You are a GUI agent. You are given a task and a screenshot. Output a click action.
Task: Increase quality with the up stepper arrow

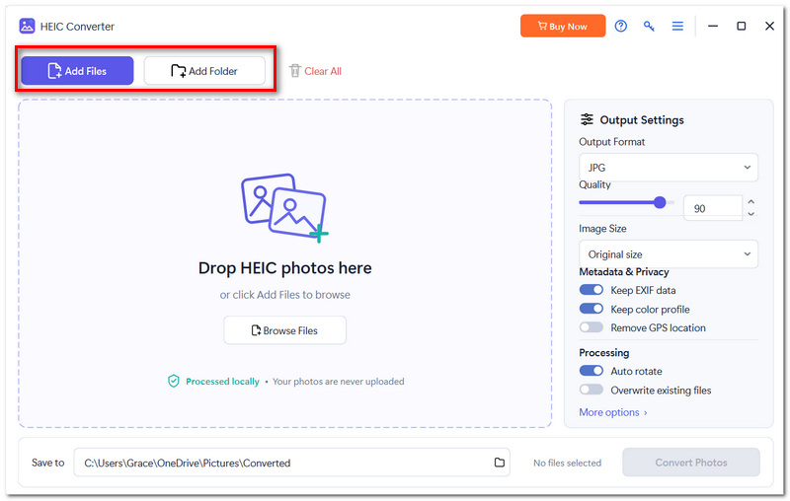[x=751, y=202]
